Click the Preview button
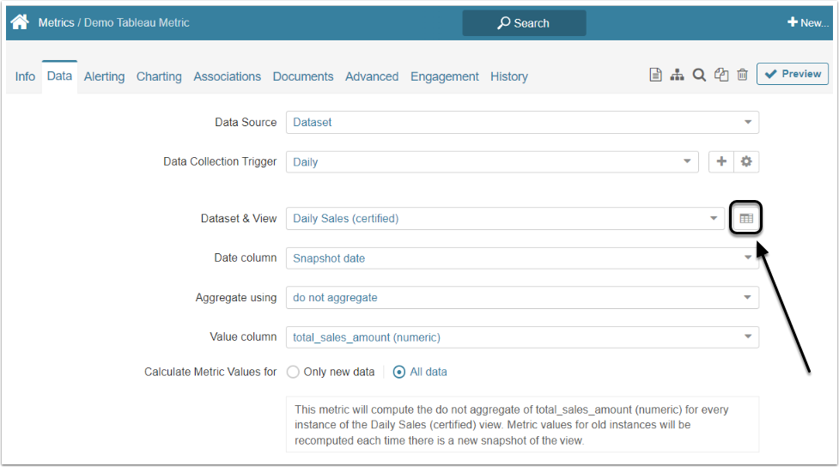The width and height of the screenshot is (839, 467). [x=793, y=75]
